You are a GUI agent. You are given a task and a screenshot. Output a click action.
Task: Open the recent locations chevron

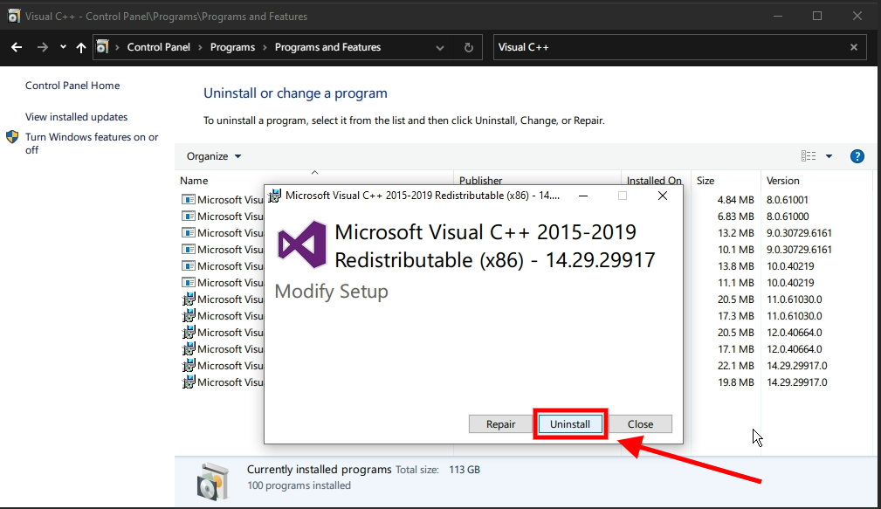63,47
